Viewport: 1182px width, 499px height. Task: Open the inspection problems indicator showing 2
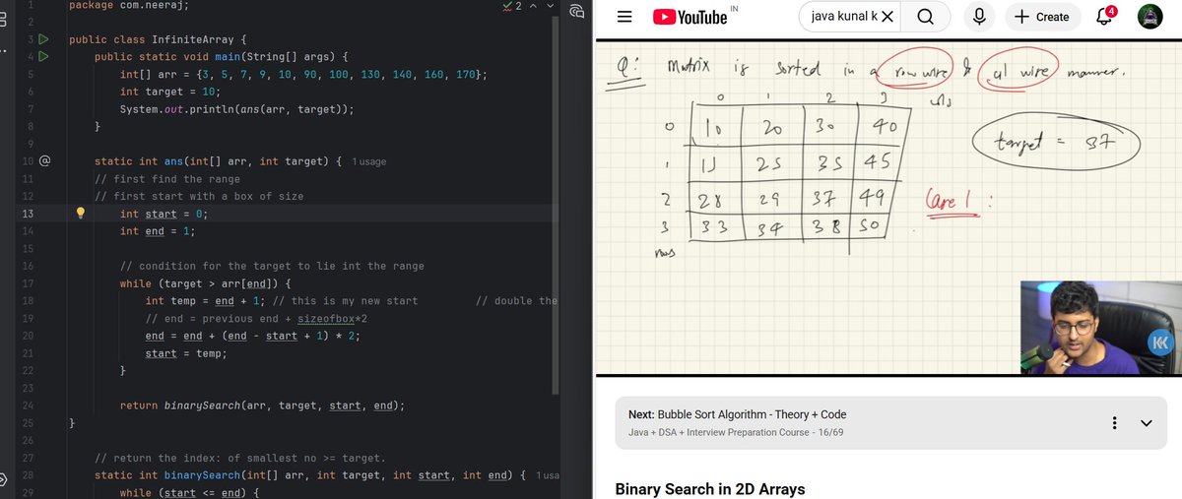pos(513,6)
